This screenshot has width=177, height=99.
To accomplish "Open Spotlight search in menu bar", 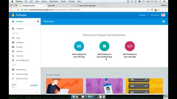I will [x=160, y=1].
